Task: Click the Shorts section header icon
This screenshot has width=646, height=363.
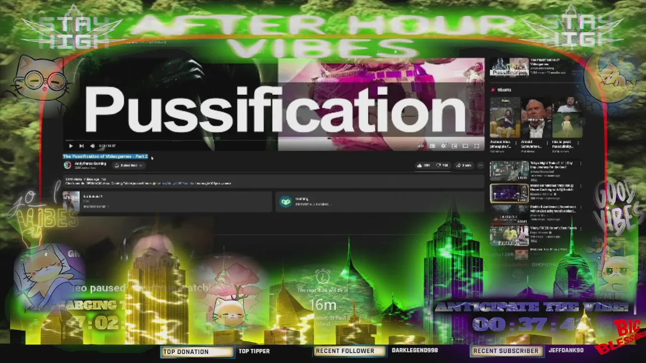Action: (493, 90)
